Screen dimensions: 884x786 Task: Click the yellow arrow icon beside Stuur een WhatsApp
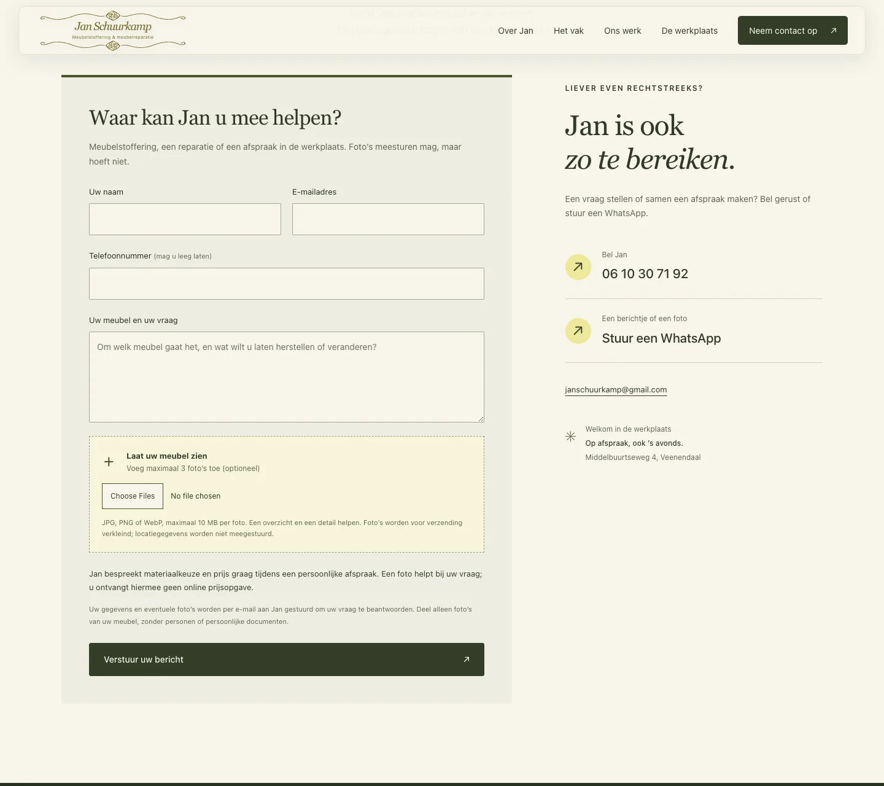coord(578,331)
